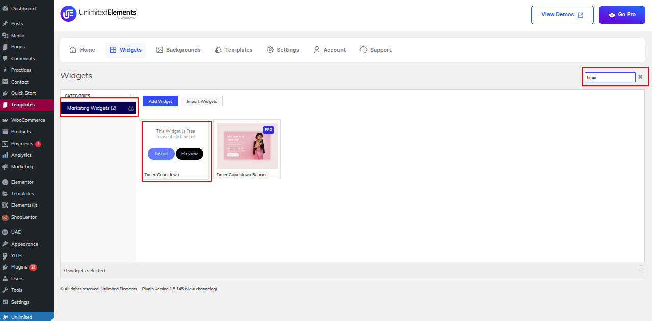Viewport: 652px width, 321px height.
Task: Open the Settings tab beside Templates
Action: point(282,50)
